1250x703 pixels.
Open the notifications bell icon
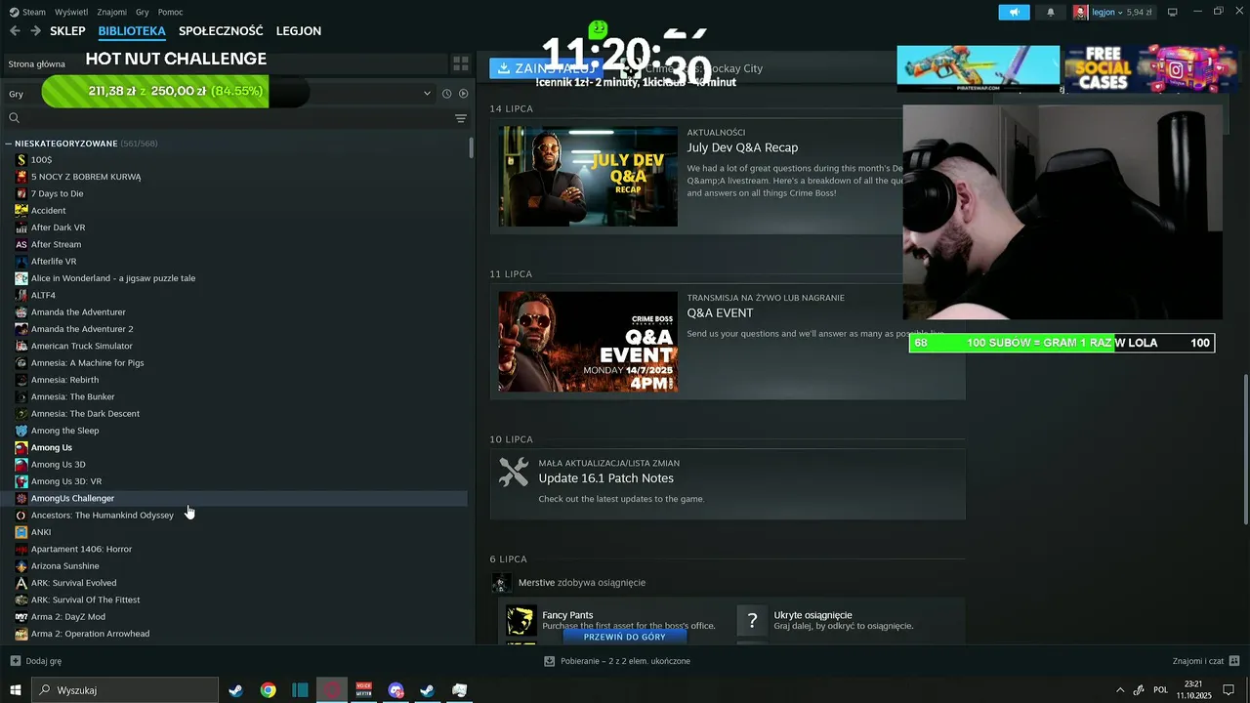pos(1051,12)
